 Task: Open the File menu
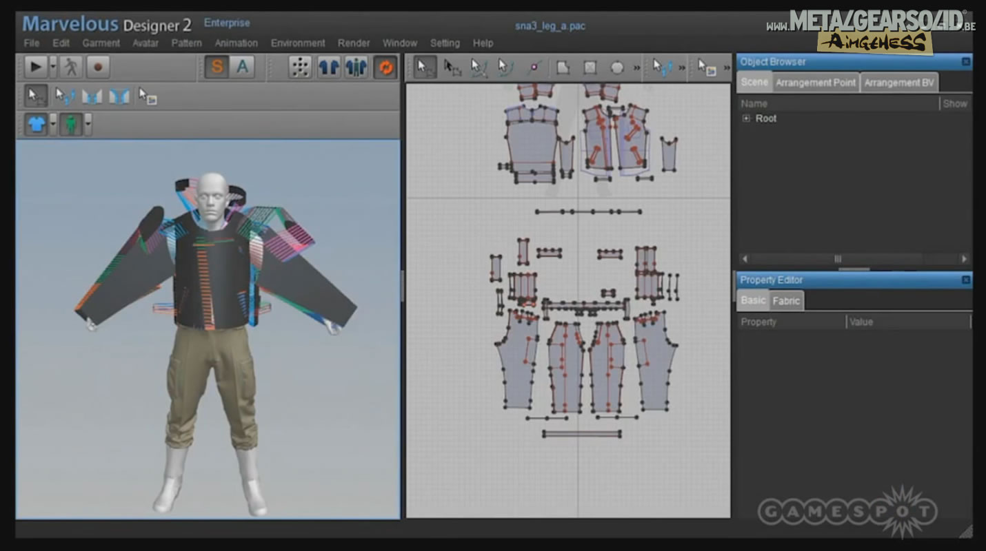pos(32,43)
